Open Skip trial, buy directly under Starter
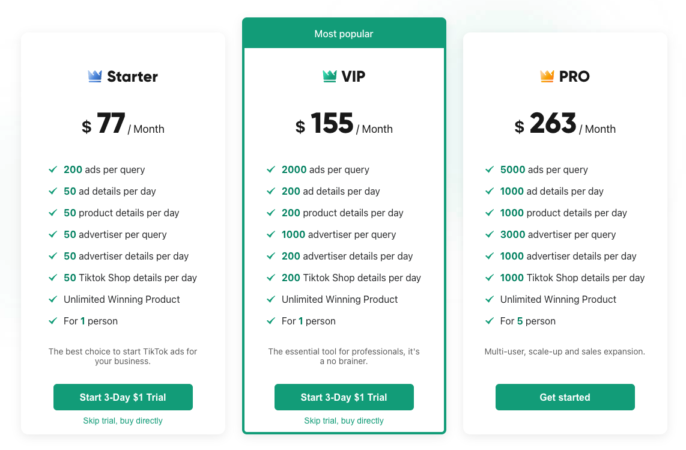The image size is (686, 450). click(x=123, y=421)
